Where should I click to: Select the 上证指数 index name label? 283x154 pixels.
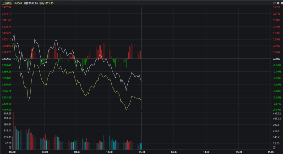point(7,3)
